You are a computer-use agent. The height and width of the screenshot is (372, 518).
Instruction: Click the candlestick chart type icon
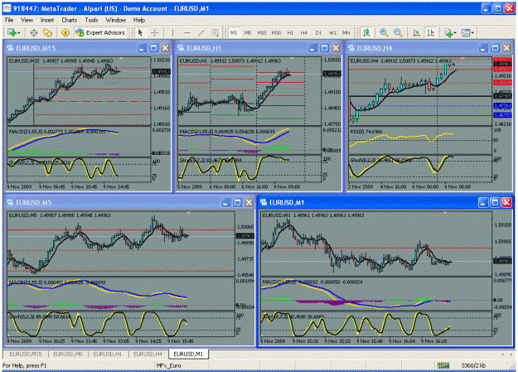click(x=366, y=32)
